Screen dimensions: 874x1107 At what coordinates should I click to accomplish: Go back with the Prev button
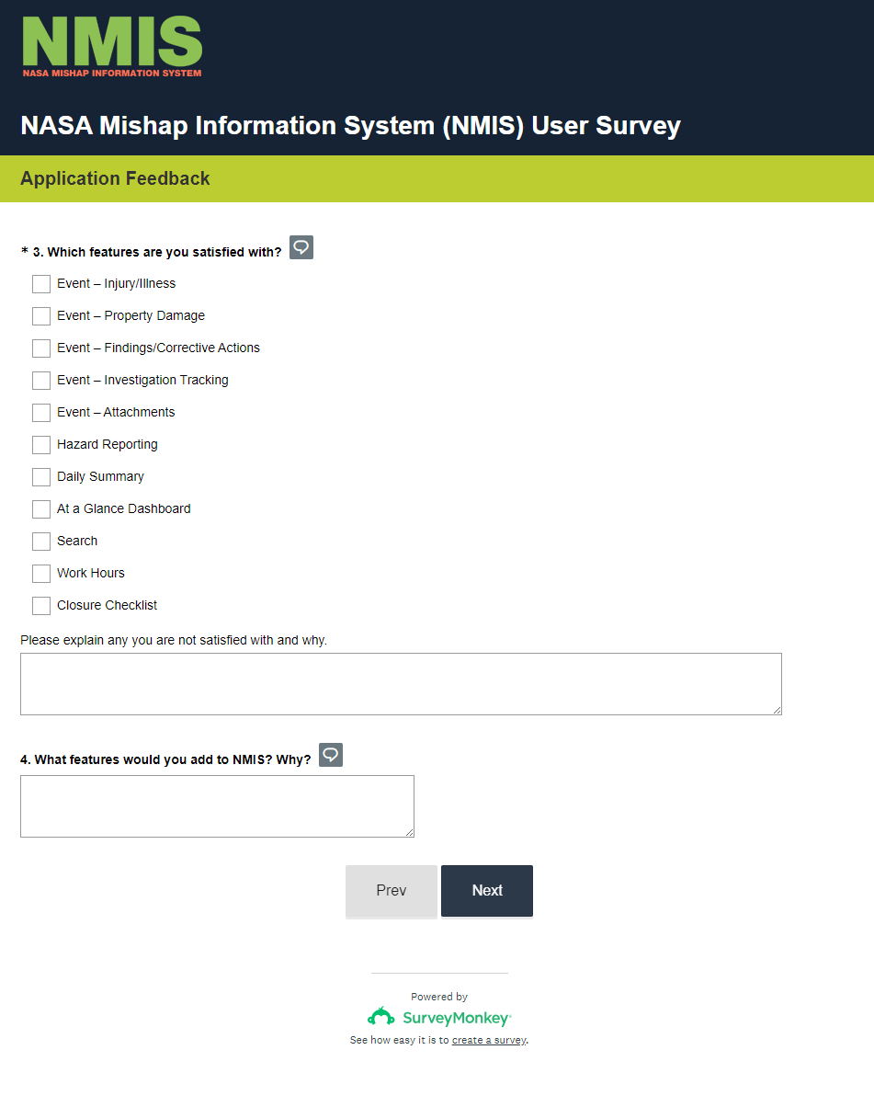392,891
